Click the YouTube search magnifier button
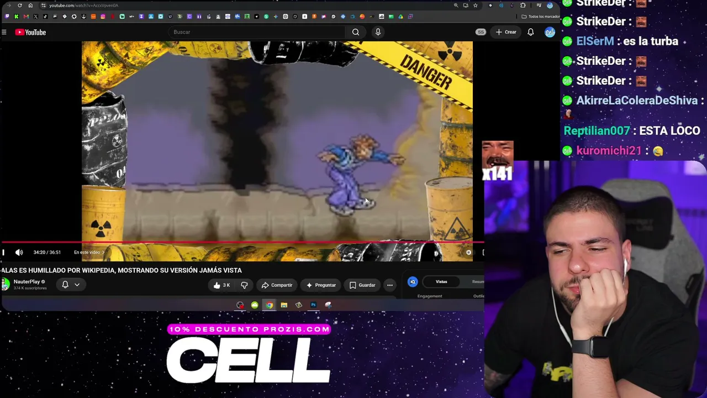 coord(356,32)
